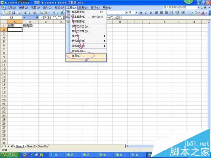Click the New workbook icon
The height and width of the screenshot is (158, 211).
coord(4,13)
